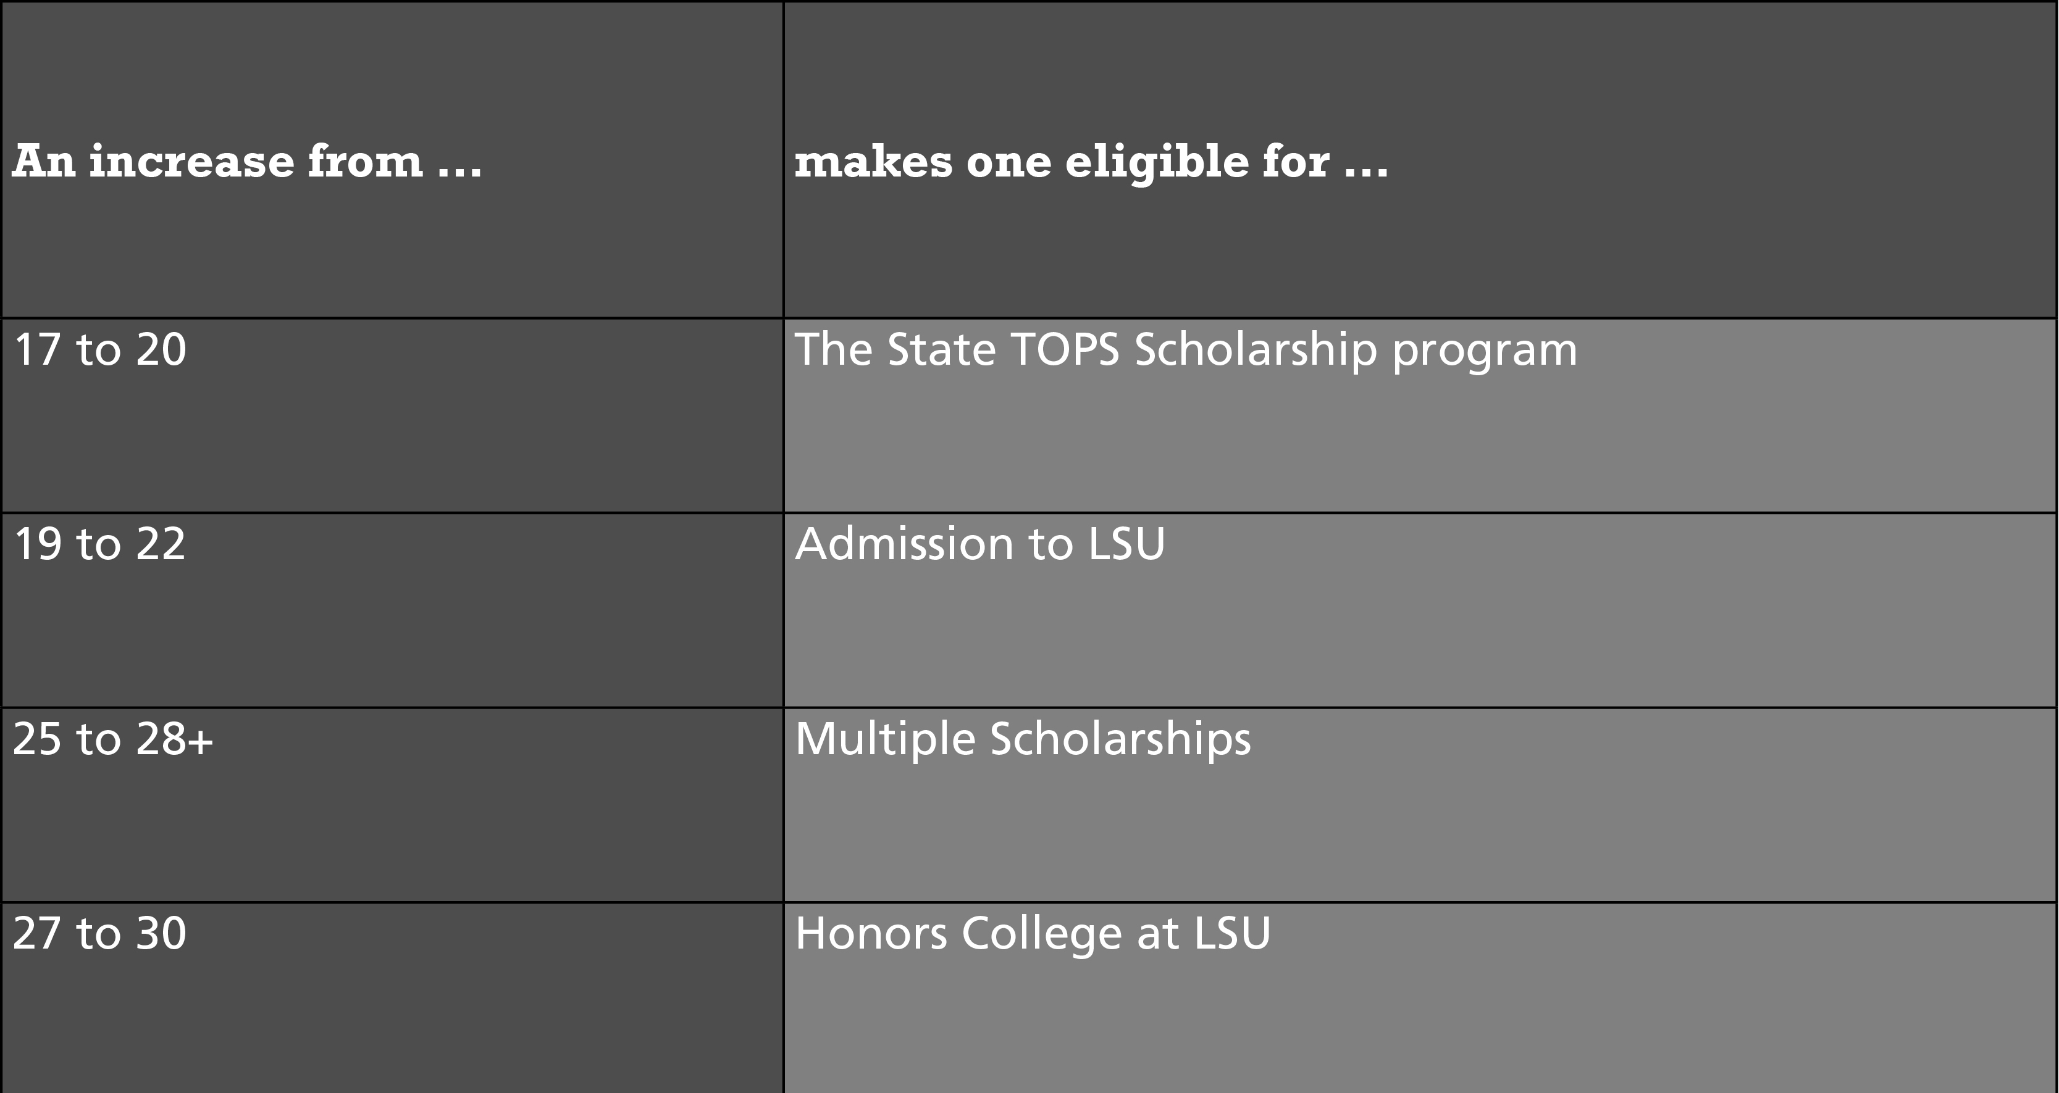The width and height of the screenshot is (2059, 1093).
Task: Click the word 'Scholarships' in third row
Action: click(1121, 740)
